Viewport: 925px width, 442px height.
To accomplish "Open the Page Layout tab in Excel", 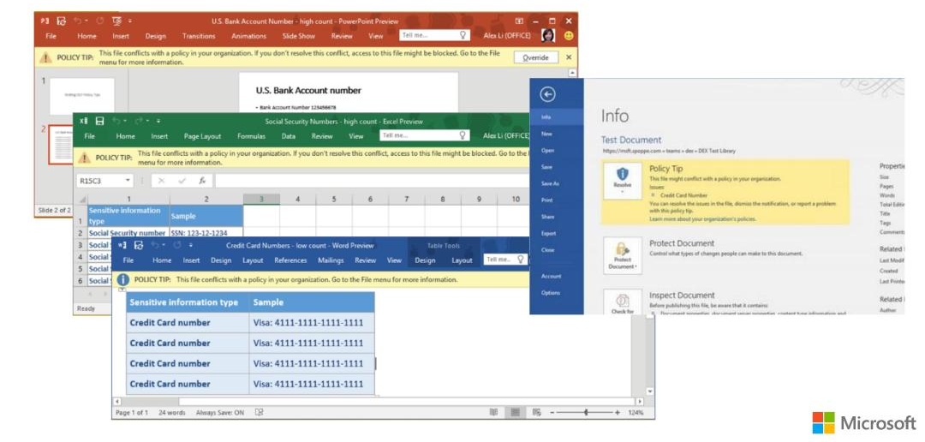I will tap(202, 136).
